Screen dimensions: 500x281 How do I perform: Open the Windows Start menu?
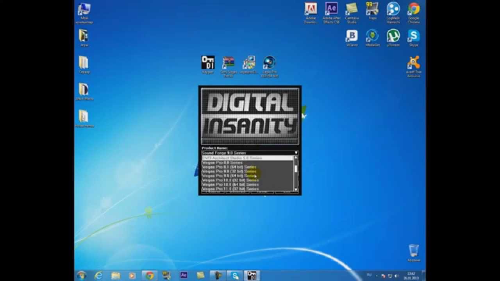(x=82, y=276)
